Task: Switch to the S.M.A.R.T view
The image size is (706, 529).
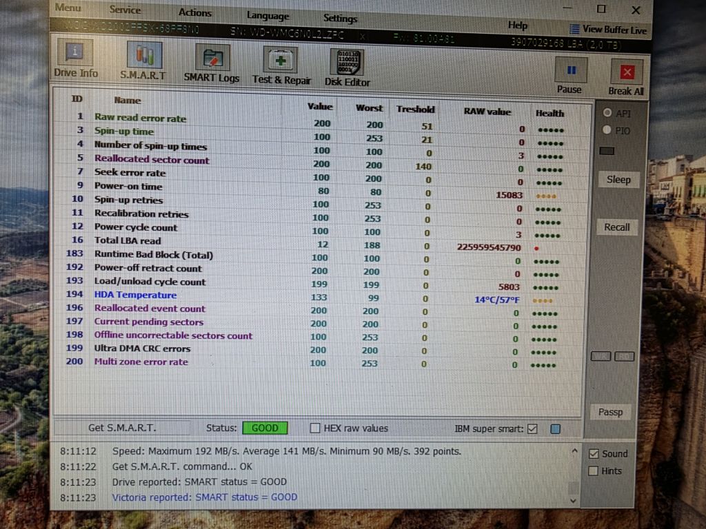Action: coord(143,61)
